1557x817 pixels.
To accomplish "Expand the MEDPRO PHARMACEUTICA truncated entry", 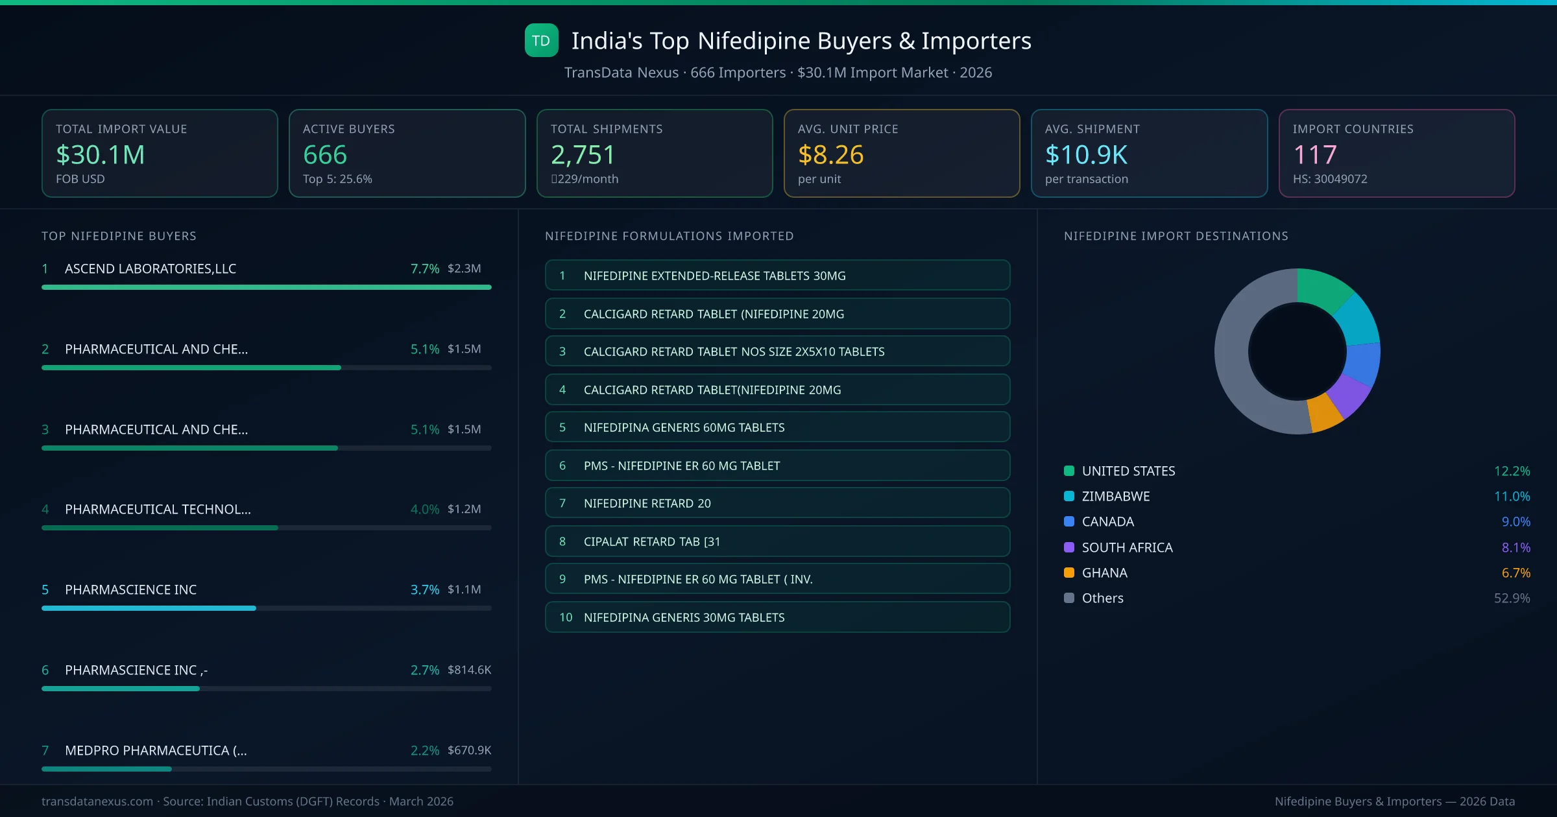I will (x=156, y=750).
